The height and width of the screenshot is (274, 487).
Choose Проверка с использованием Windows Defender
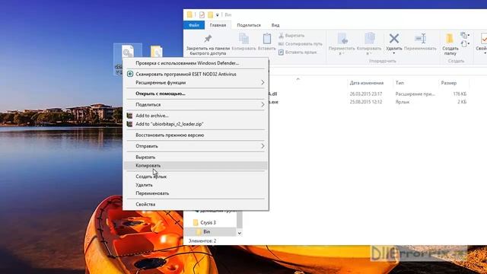(196, 63)
